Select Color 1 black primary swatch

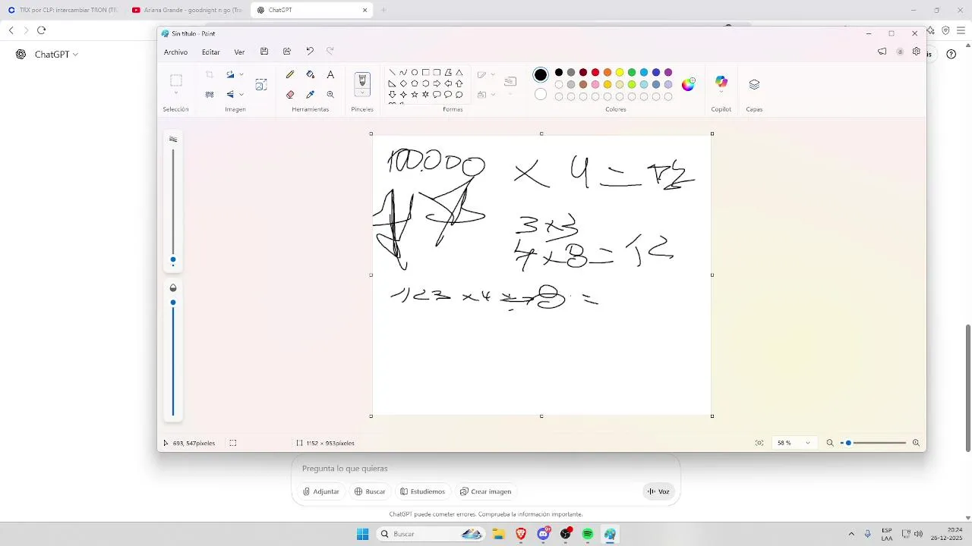pos(541,74)
